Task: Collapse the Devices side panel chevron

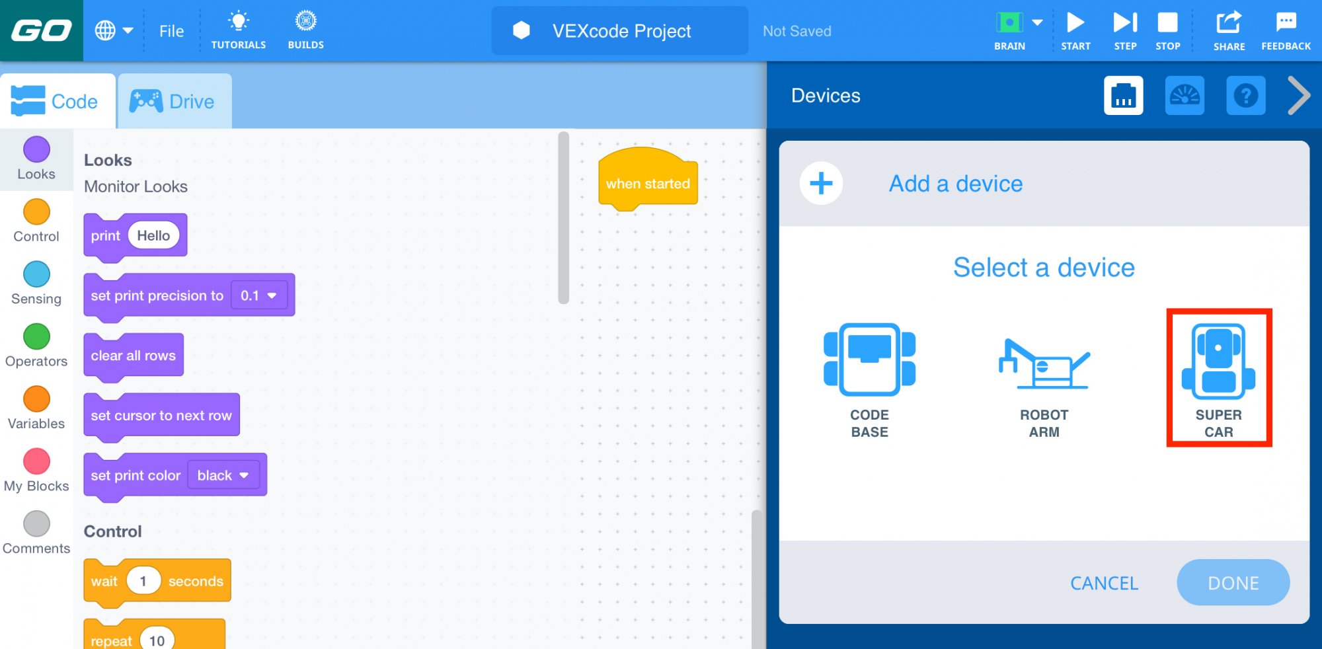Action: pyautogui.click(x=1300, y=96)
